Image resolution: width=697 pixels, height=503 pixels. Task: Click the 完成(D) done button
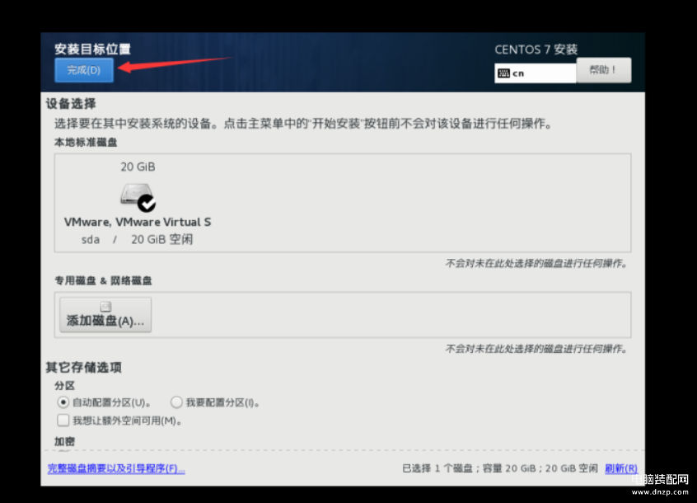(84, 70)
